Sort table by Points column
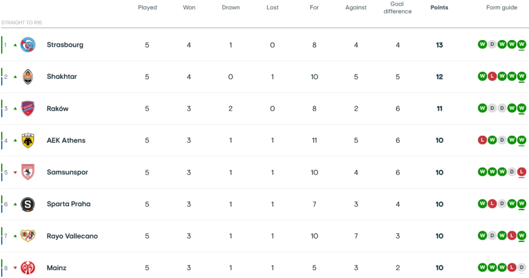 [x=439, y=8]
